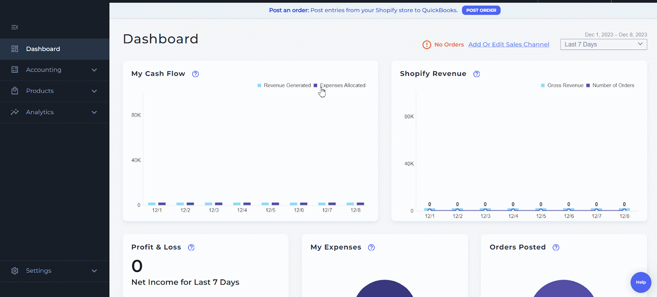Click the Dashboard grid icon in sidebar
The image size is (657, 297).
[15, 49]
